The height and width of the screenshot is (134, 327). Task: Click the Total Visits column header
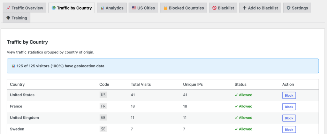pyautogui.click(x=141, y=85)
